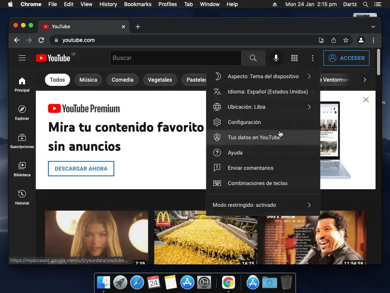The width and height of the screenshot is (390, 293).
Task: Open Safari in the dock
Action: point(137,283)
